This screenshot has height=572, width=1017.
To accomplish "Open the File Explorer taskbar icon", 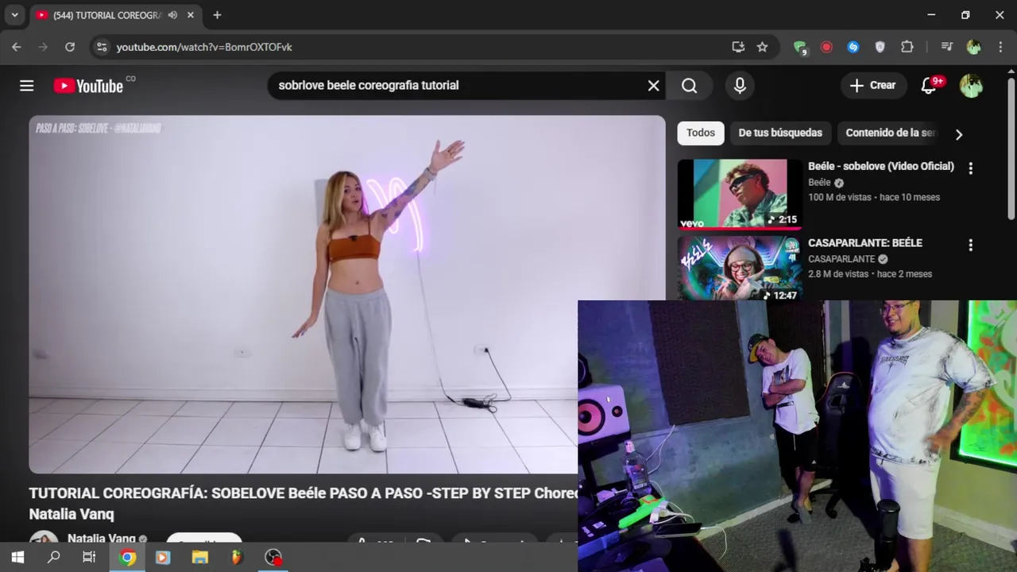I will pos(199,558).
